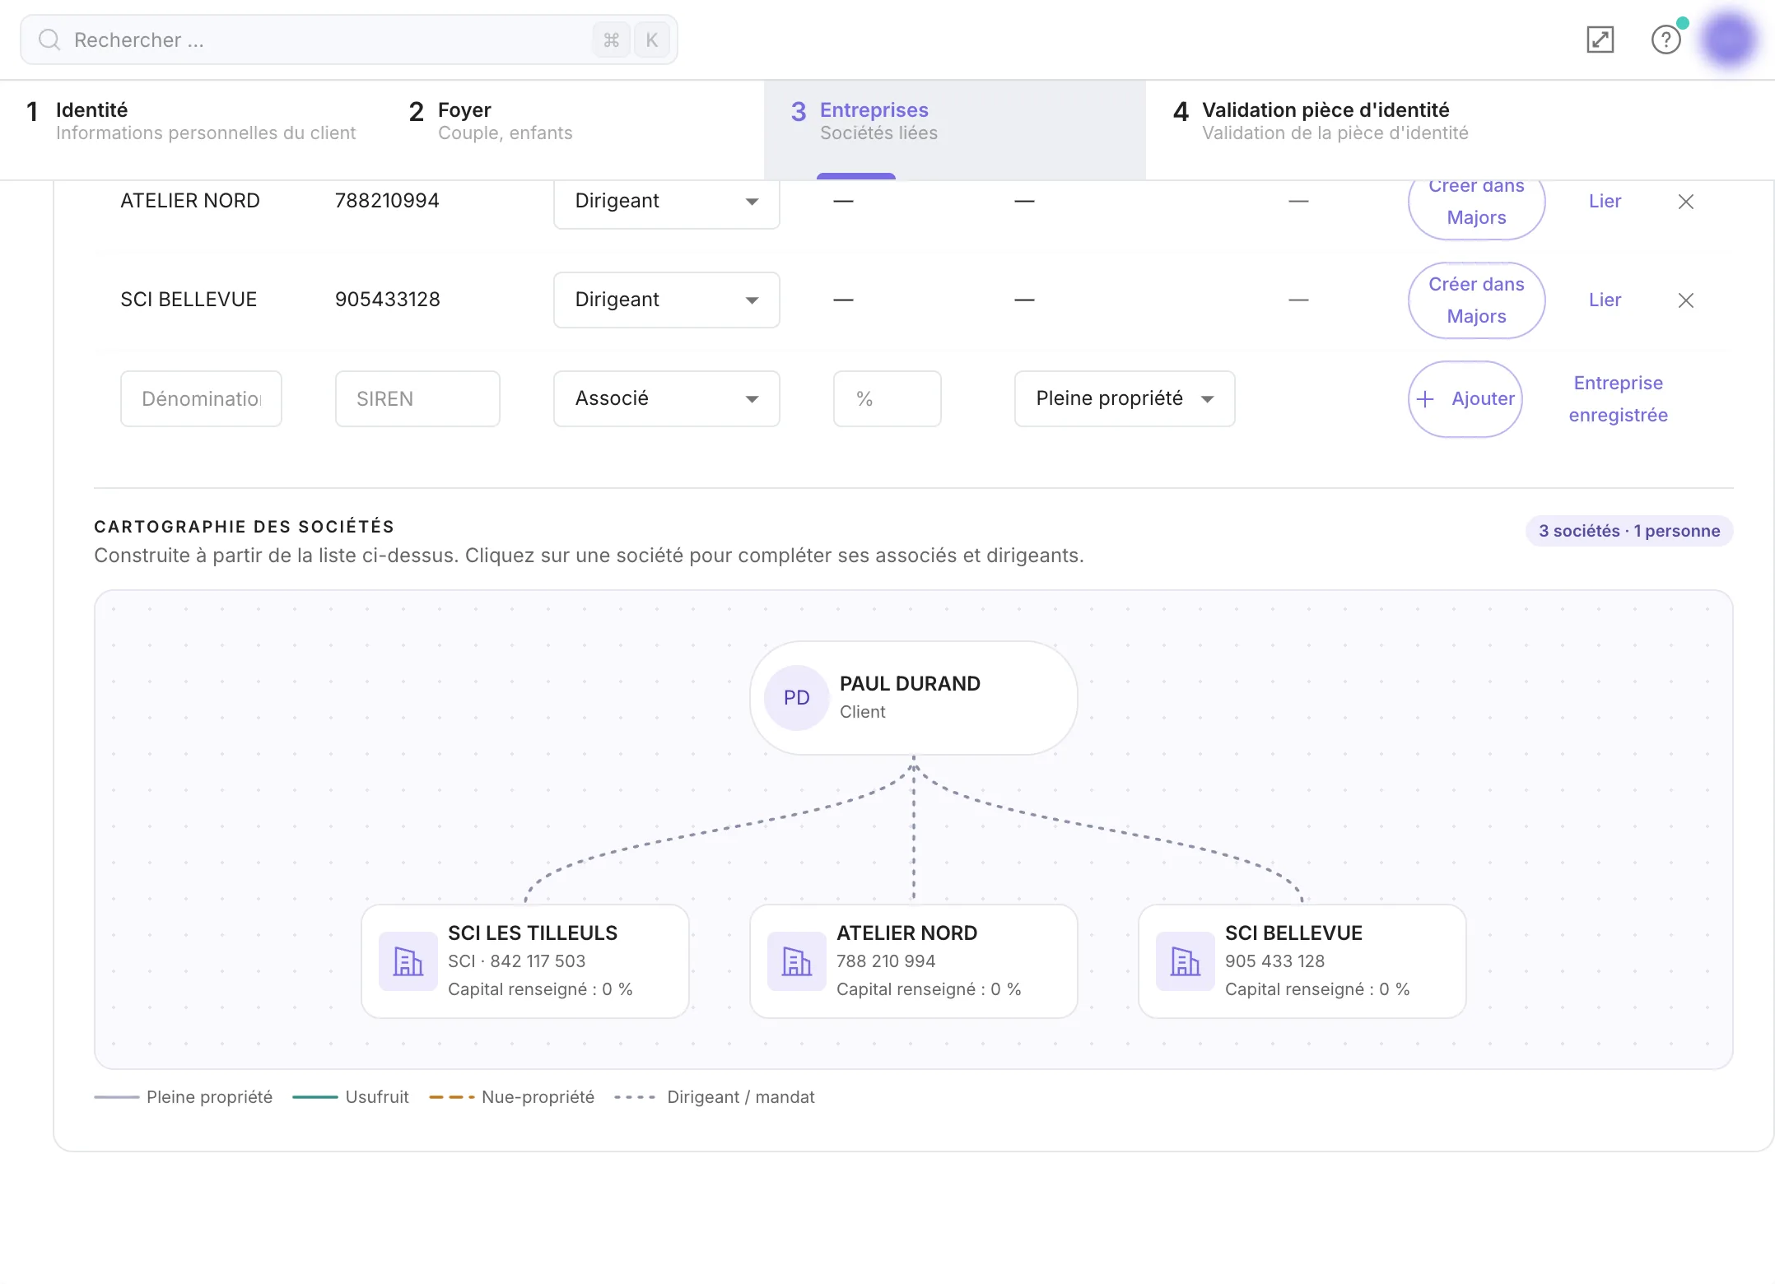Open SCI BELLEVUE role dropdown Dirigeant
The height and width of the screenshot is (1284, 1775).
(666, 300)
